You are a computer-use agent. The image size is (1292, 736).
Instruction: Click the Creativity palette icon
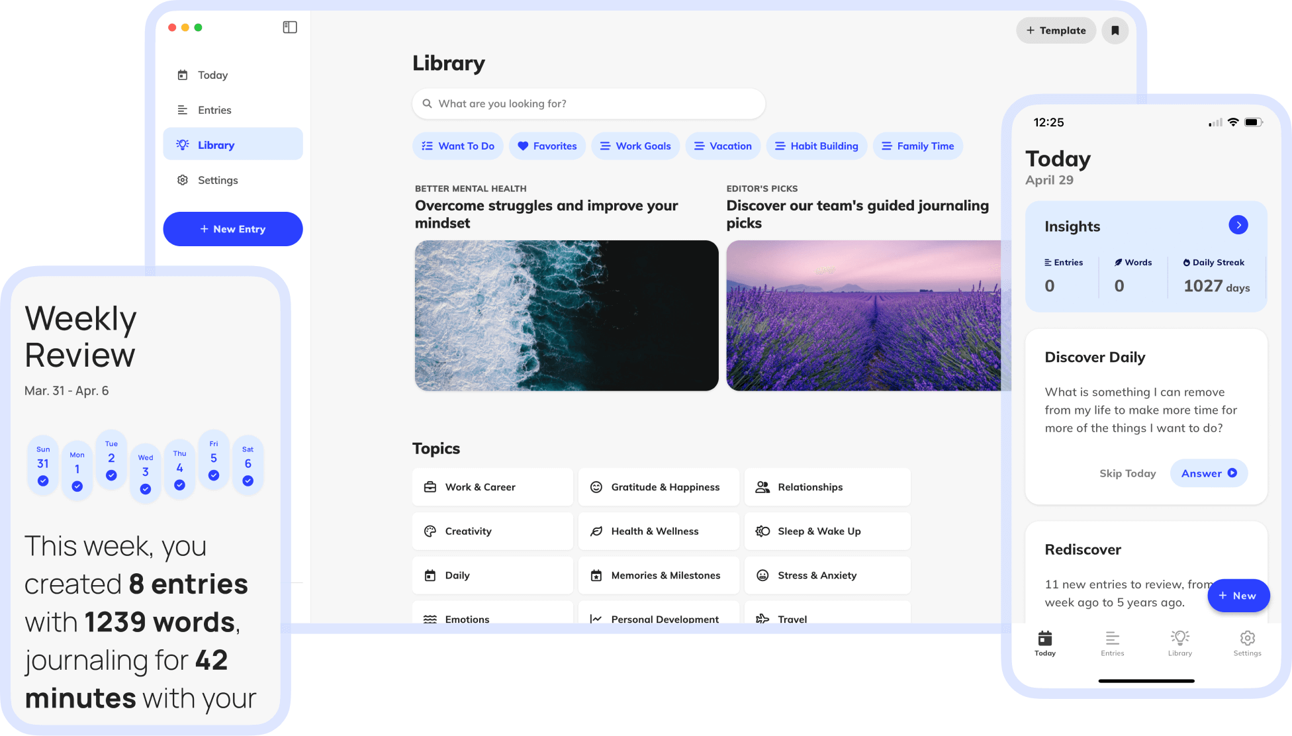[430, 531]
